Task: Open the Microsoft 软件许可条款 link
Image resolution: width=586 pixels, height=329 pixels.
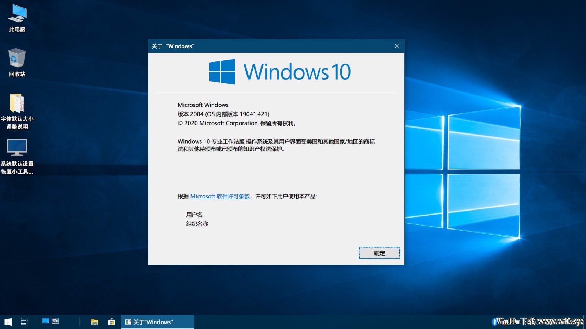Action: coord(220,196)
